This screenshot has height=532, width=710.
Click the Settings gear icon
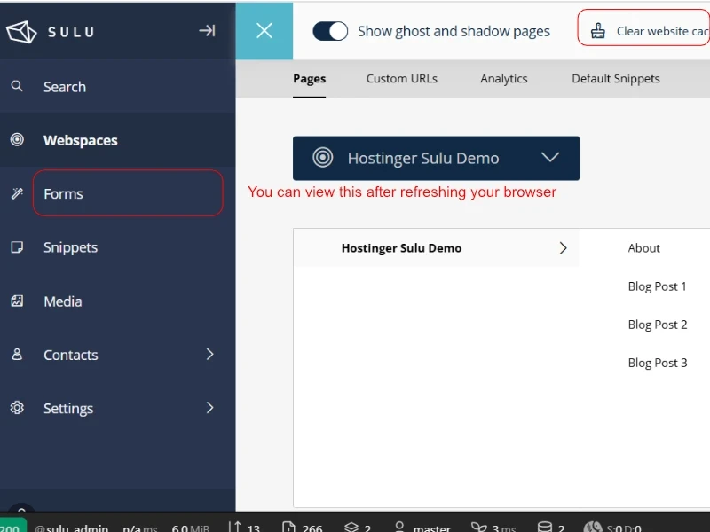(x=17, y=408)
